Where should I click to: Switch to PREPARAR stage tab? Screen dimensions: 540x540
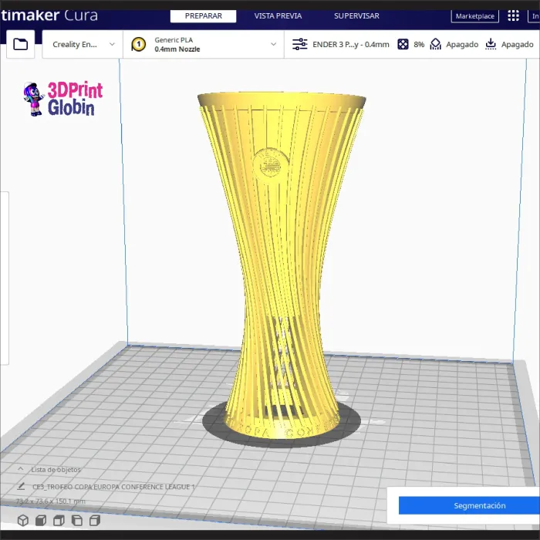pyautogui.click(x=203, y=16)
